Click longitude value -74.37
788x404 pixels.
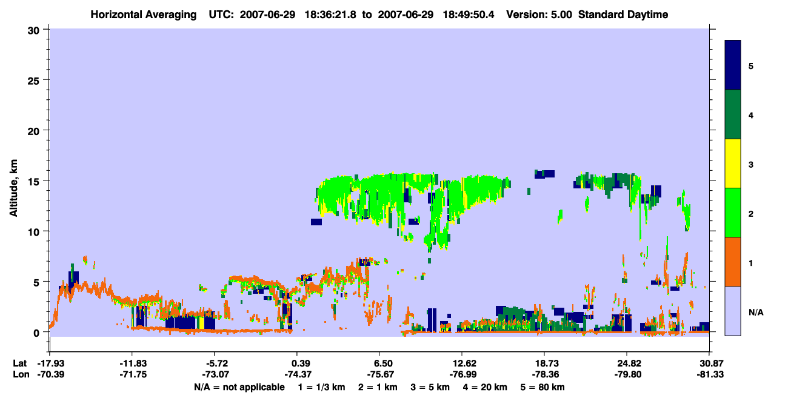[x=297, y=374]
